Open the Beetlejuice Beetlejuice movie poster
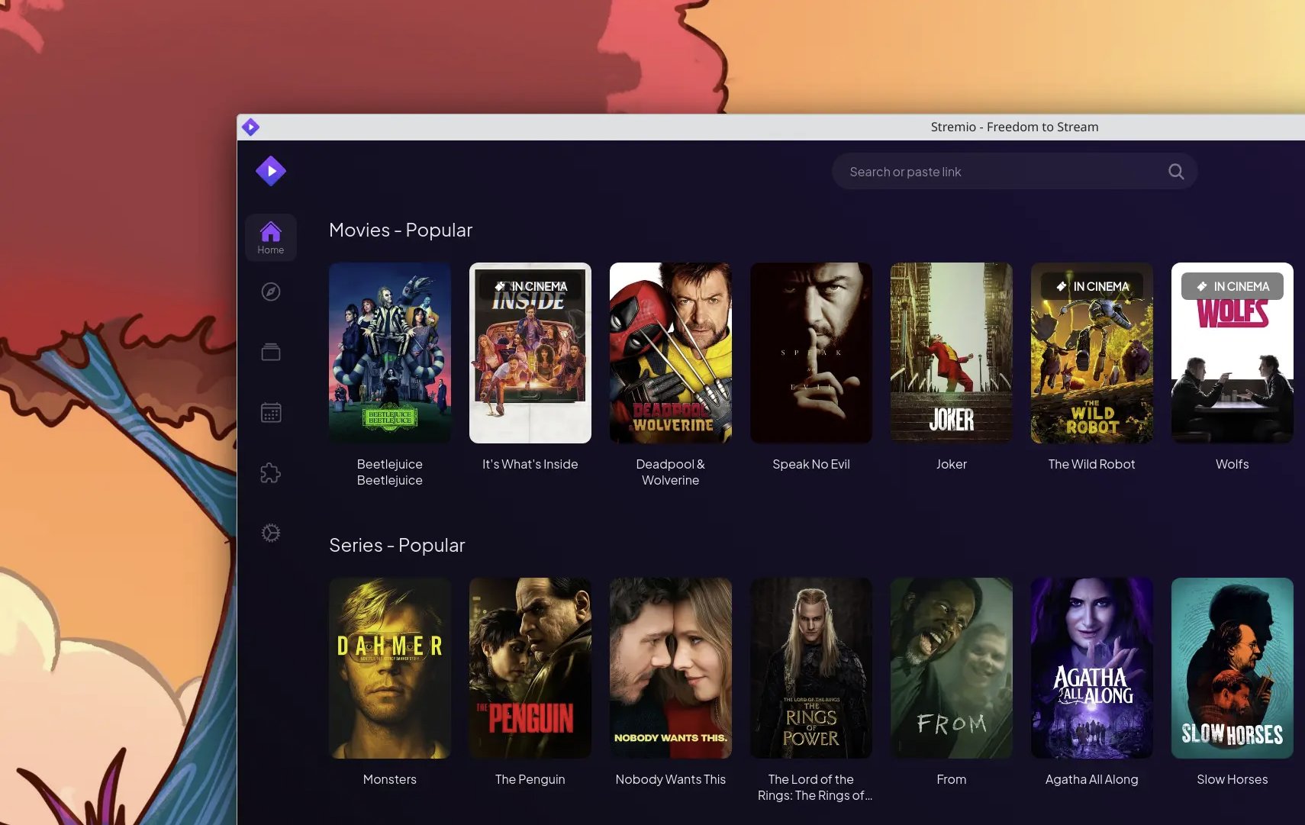Screen dimensions: 1305x825 tap(390, 353)
